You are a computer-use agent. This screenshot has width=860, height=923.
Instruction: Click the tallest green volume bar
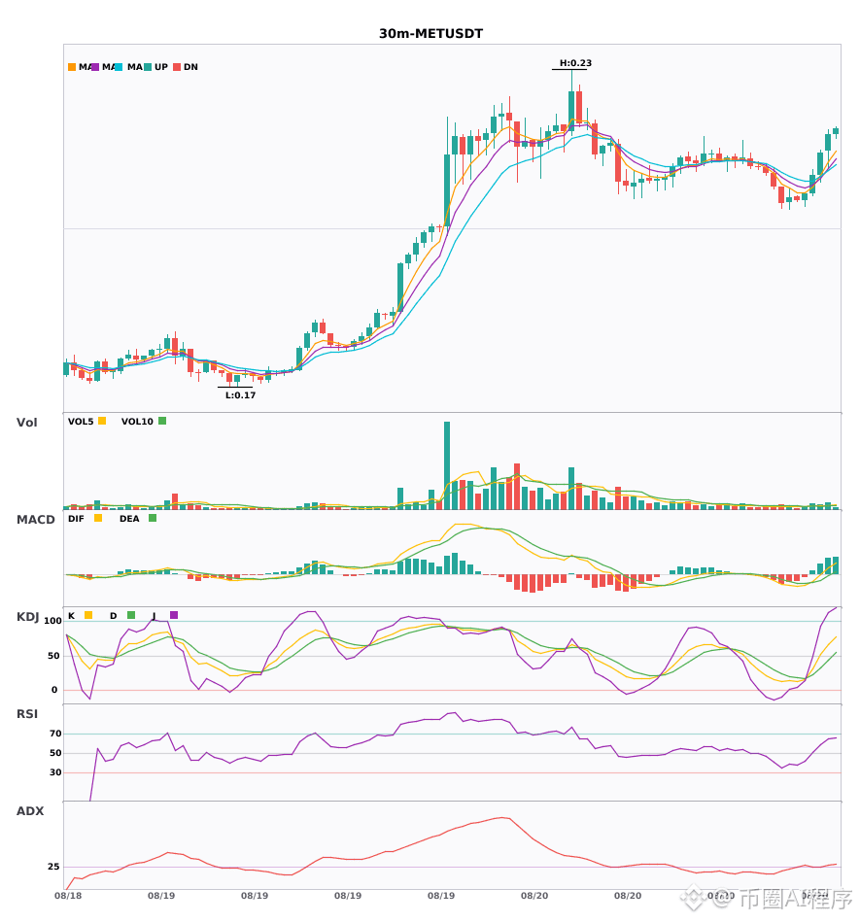(447, 465)
